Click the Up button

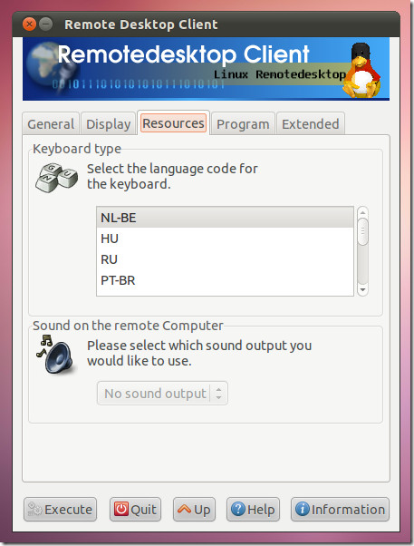point(194,509)
